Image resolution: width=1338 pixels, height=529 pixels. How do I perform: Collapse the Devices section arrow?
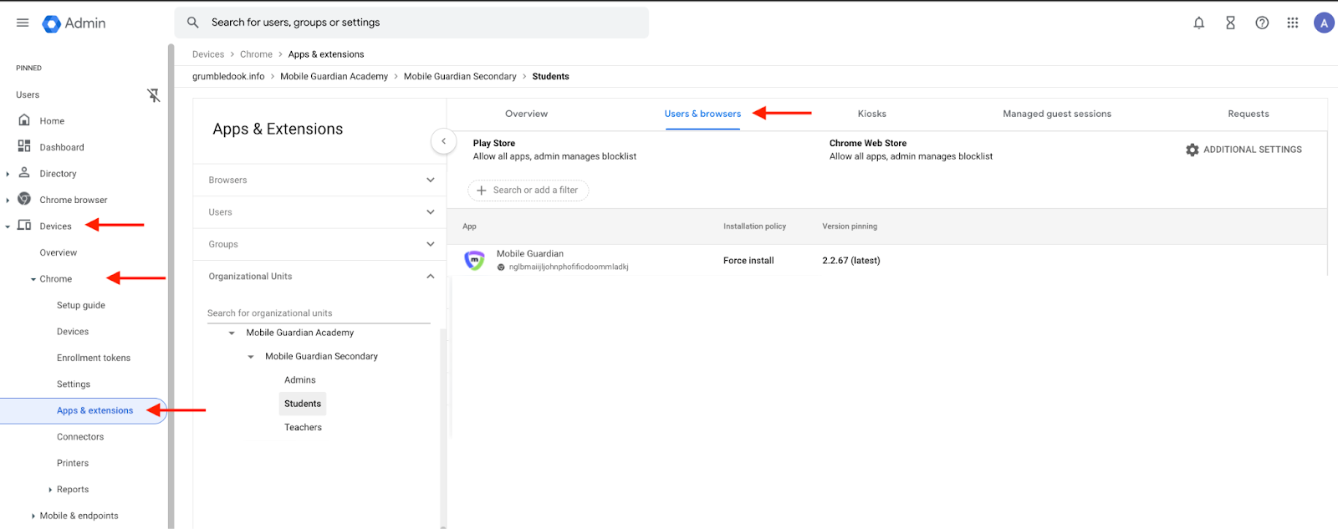point(8,226)
